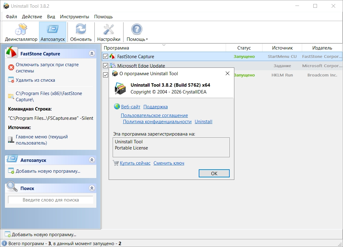Click the FastStone Capture icon in sidebar header
Screen dimensions: 343x247
12,53
